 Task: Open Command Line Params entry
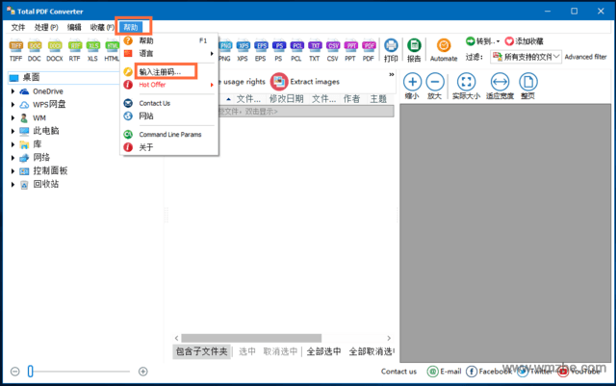pos(169,135)
